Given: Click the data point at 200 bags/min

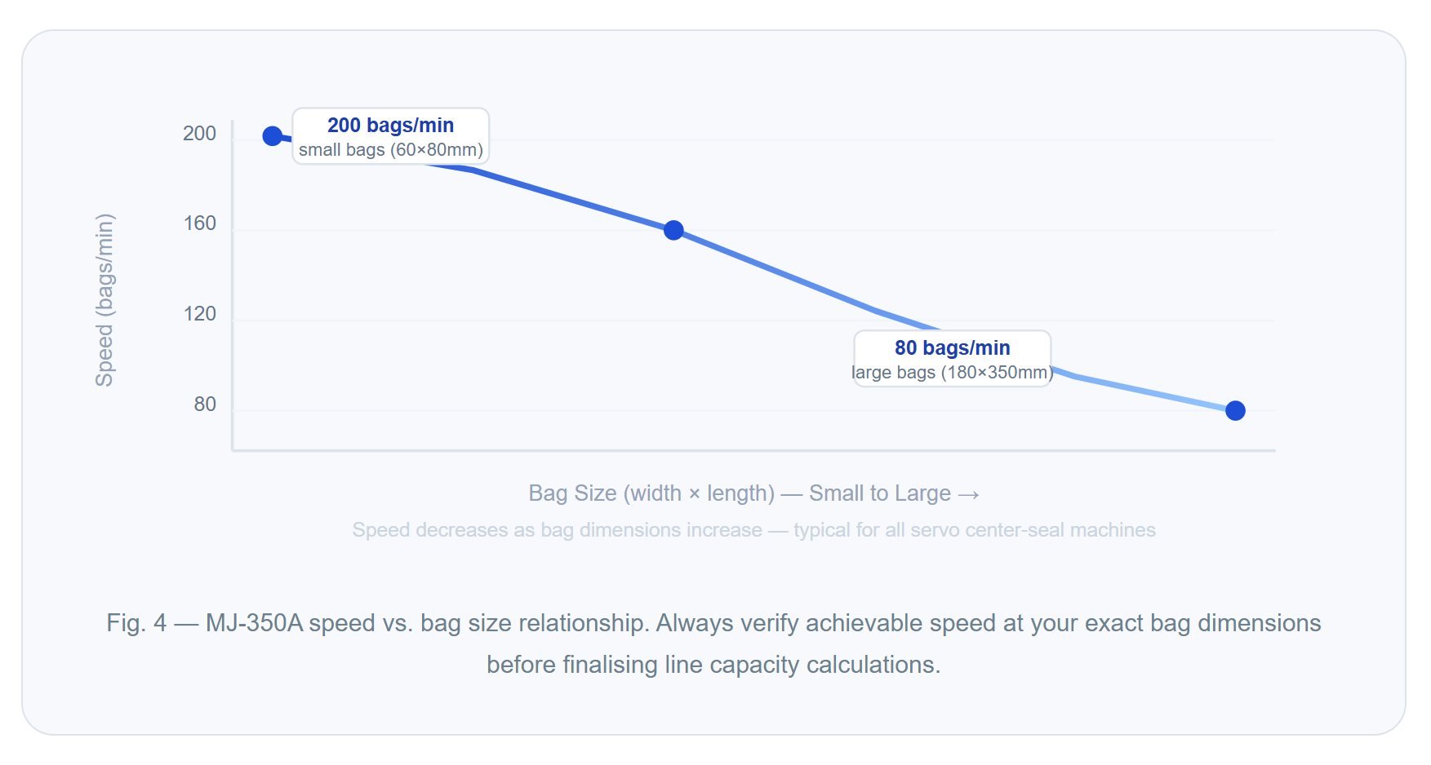Looking at the screenshot, I should click(x=273, y=136).
